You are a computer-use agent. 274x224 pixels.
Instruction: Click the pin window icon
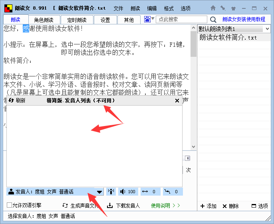pos(223,8)
